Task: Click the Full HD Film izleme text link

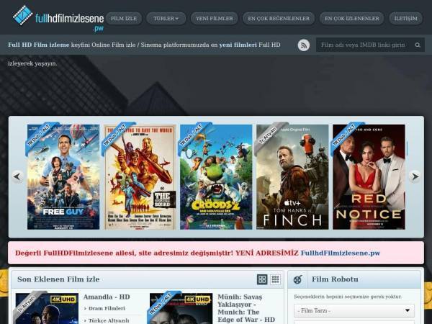Action: point(39,45)
